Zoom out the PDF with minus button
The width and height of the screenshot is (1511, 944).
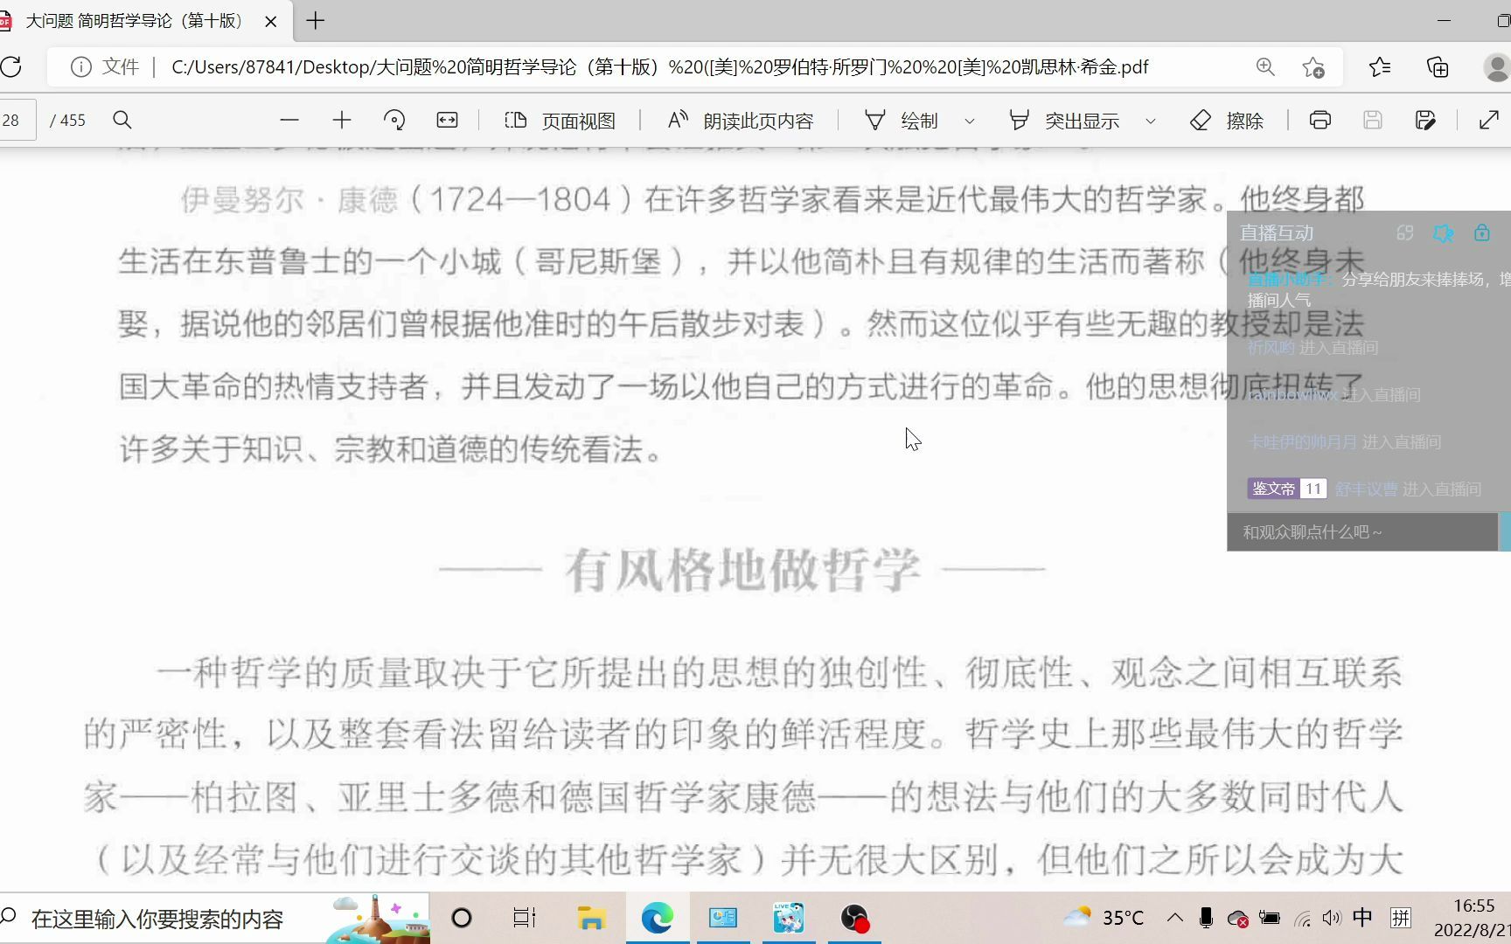point(289,121)
